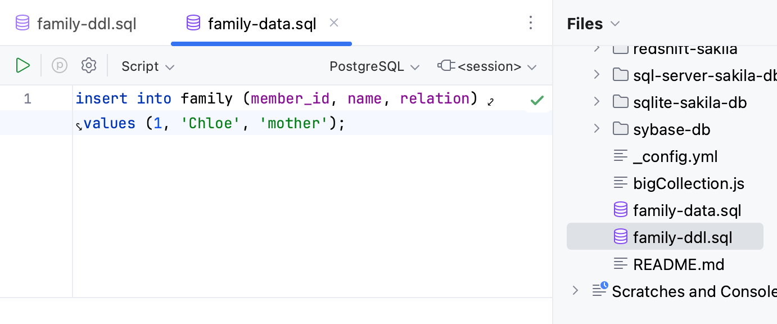Click the green success checkmark icon
The image size is (777, 324).
click(537, 100)
